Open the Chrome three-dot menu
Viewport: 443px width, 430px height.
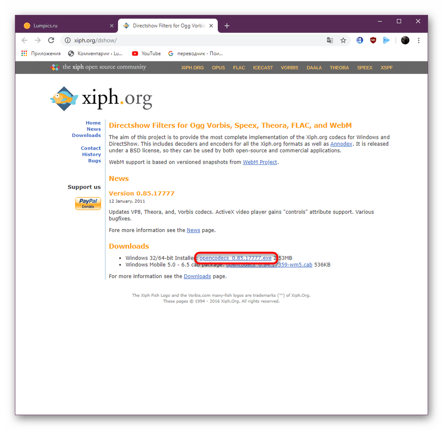tap(418, 41)
